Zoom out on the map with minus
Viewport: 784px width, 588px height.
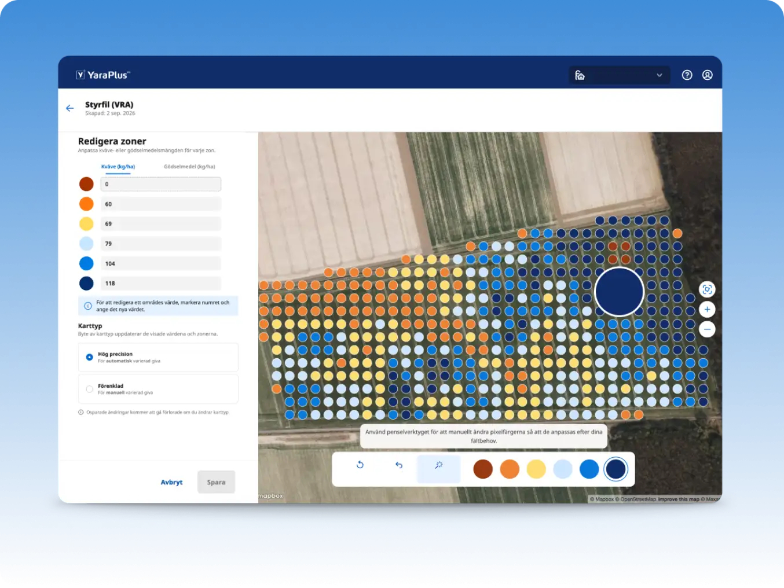pyautogui.click(x=707, y=329)
